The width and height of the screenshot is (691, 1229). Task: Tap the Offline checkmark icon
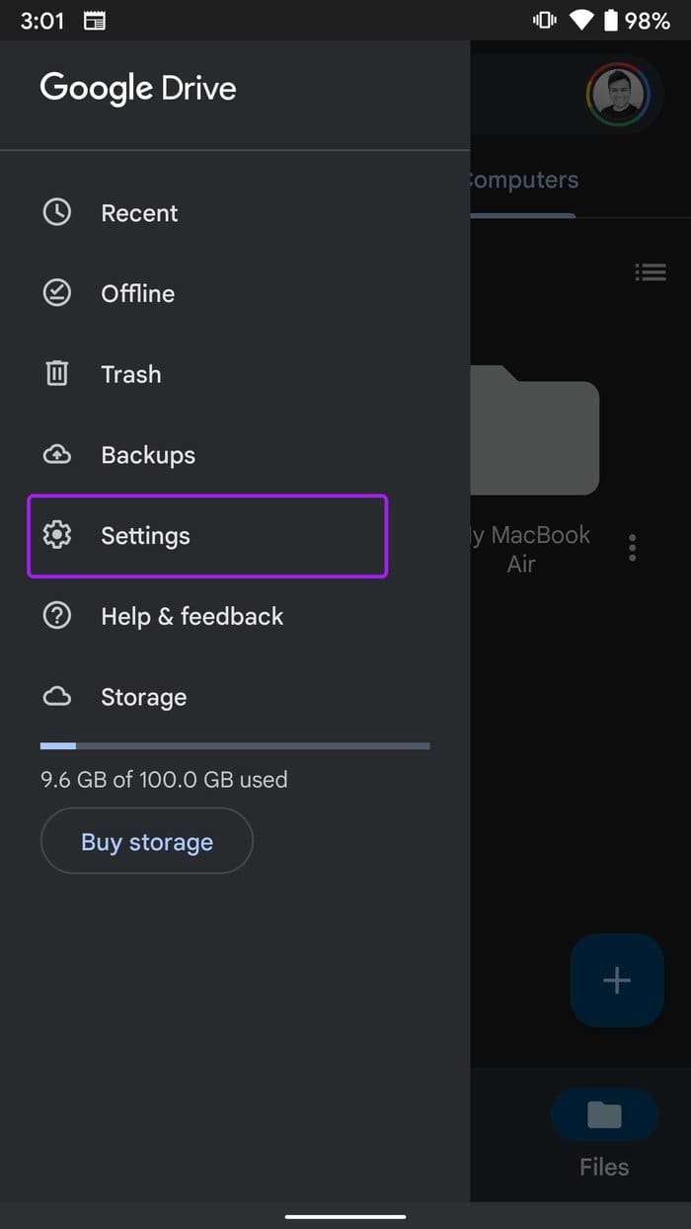click(x=57, y=293)
